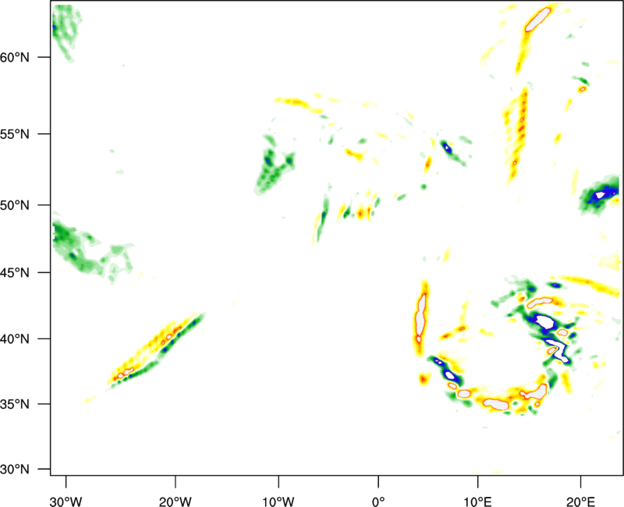Viewport: 624px width, 507px height.
Task: Click the 0° longitude label
Action: click(378, 502)
